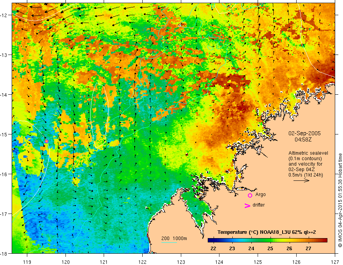Image resolution: width=343 pixels, height=265 pixels.
Task: Click the 23 value on the temperature scale
Action: coord(232,248)
